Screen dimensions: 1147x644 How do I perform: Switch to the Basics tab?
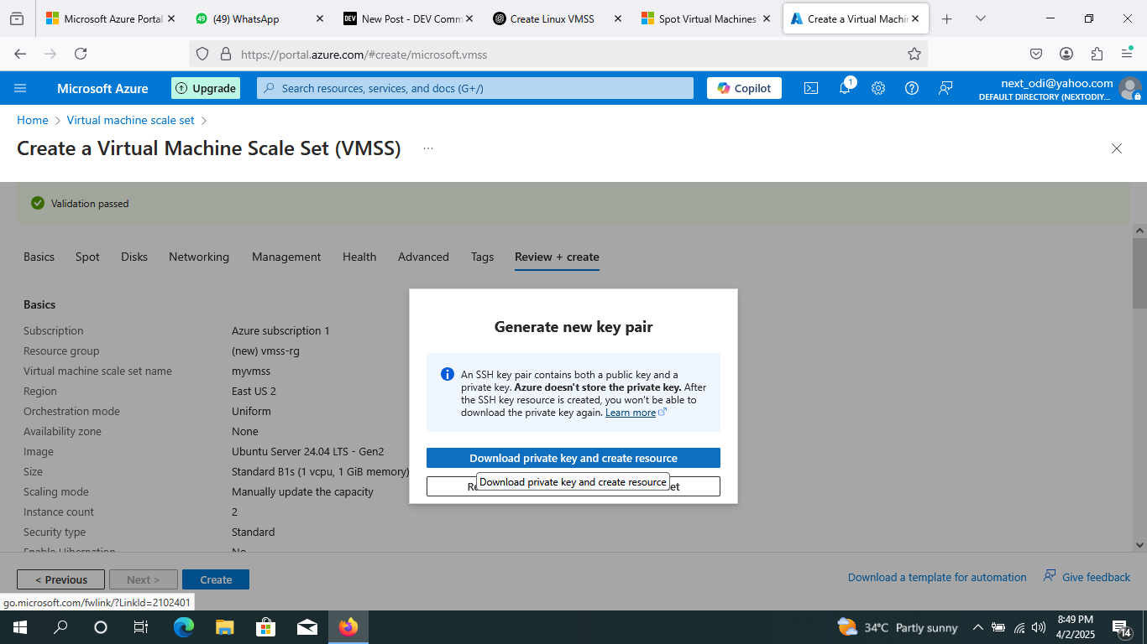(39, 257)
